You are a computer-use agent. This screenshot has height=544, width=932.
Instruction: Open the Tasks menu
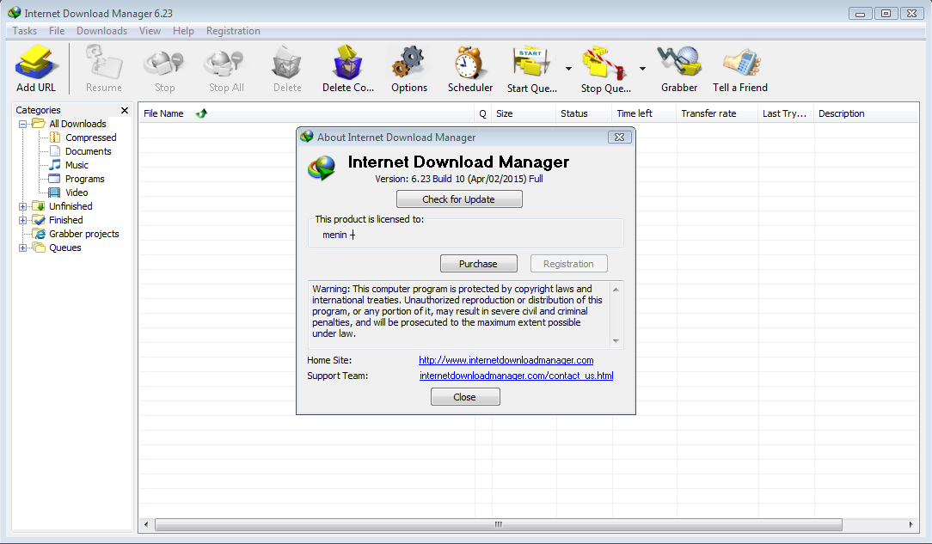[x=23, y=30]
